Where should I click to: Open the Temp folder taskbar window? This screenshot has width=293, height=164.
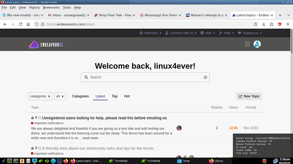pos(183,161)
